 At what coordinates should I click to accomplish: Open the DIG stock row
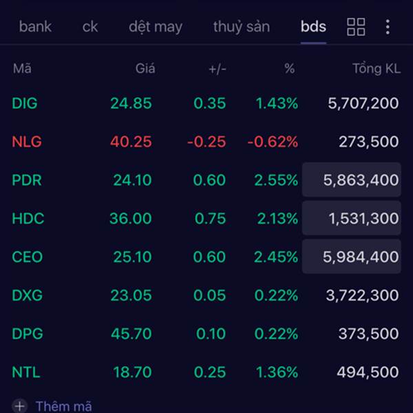tap(25, 103)
